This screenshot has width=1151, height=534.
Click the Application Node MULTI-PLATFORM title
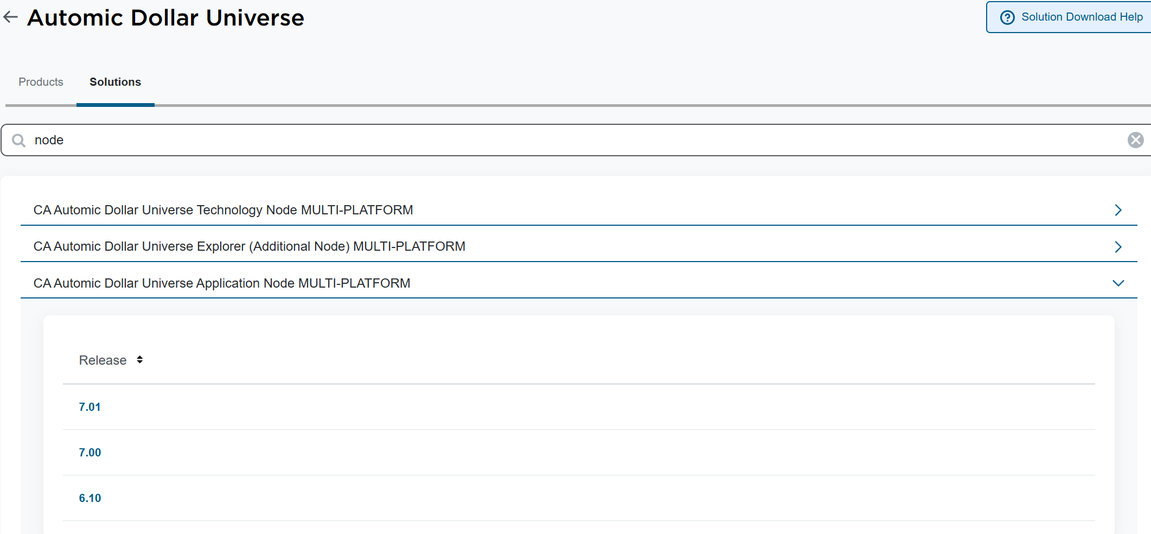tap(221, 283)
